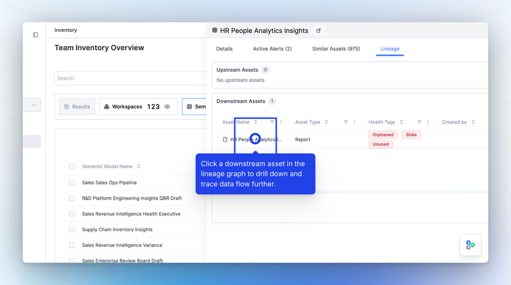The width and height of the screenshot is (511, 285).
Task: Click the Team Inventory Overview heading
Action: [99, 47]
